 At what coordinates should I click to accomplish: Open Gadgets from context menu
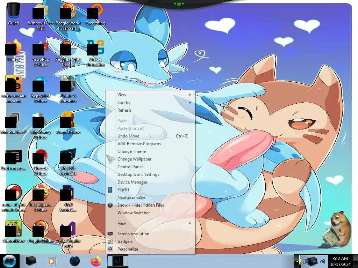(150, 241)
